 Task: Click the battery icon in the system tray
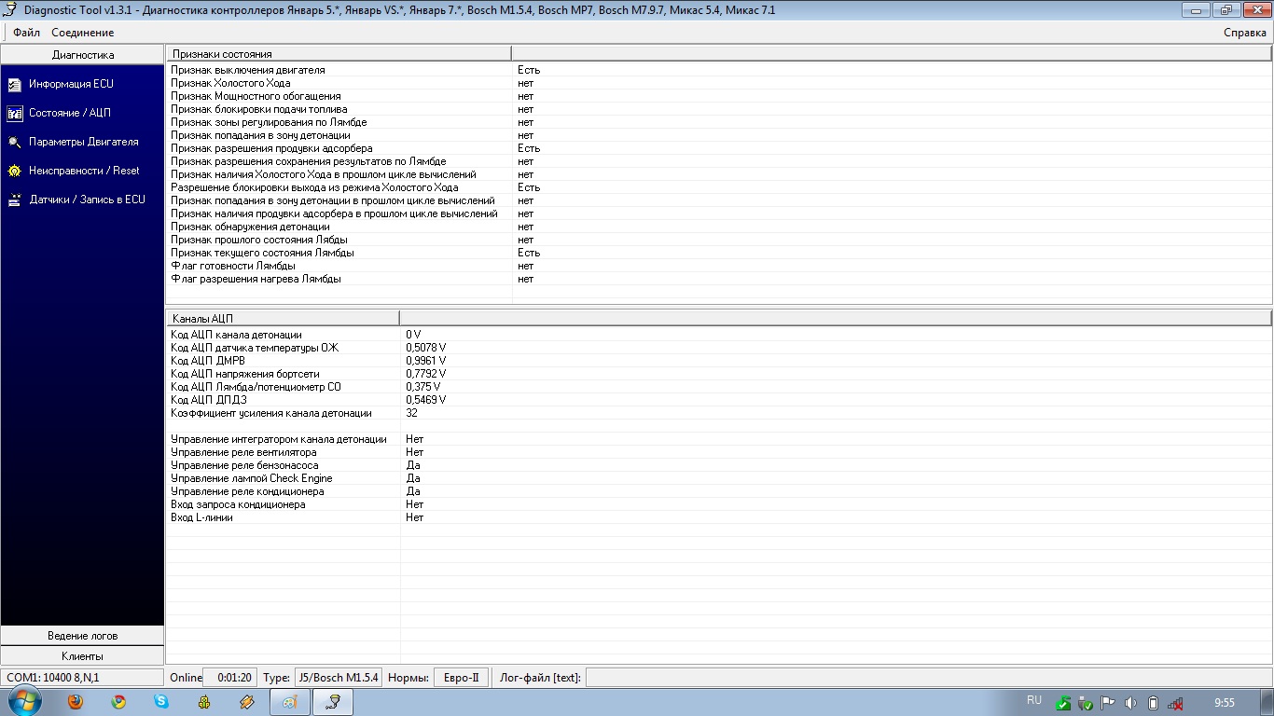[x=1153, y=703]
